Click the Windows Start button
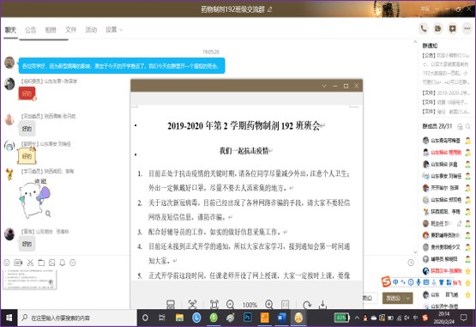Viewport: 476px width, 327px height. (x=9, y=318)
